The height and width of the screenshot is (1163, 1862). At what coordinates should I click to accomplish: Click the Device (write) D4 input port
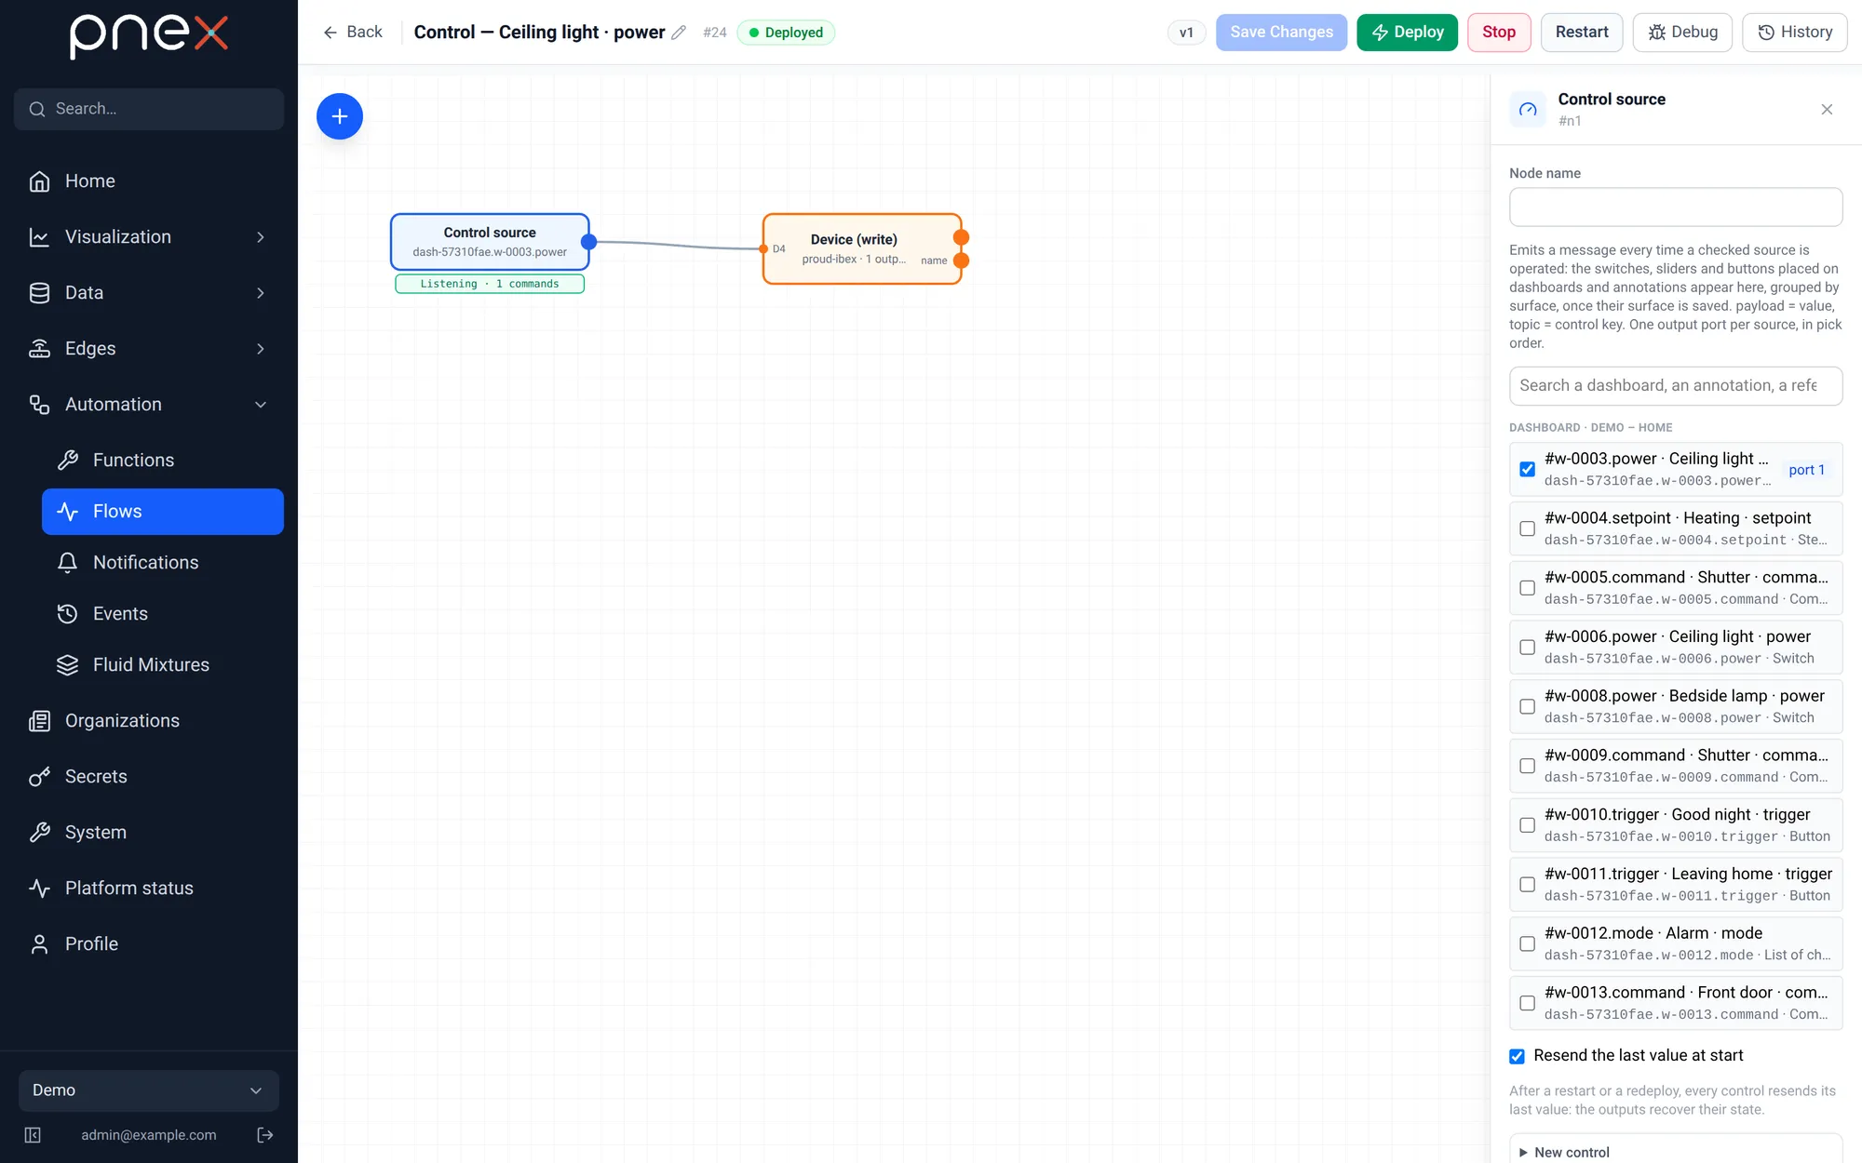point(763,248)
